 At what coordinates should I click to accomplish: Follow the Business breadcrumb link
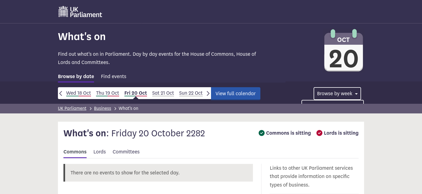tap(102, 108)
